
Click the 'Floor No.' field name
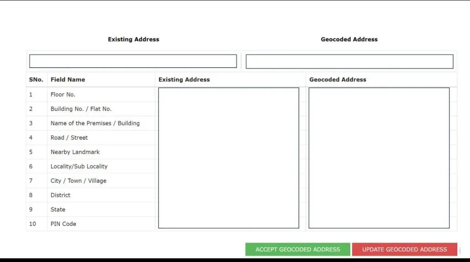63,94
